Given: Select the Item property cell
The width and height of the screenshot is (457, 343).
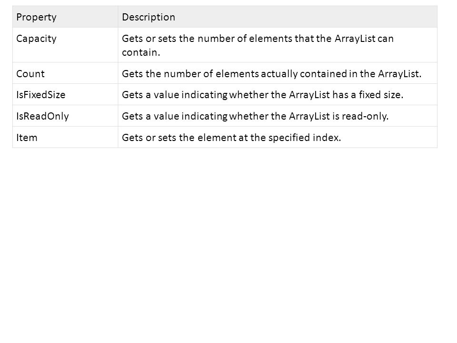Looking at the screenshot, I should 65,137.
